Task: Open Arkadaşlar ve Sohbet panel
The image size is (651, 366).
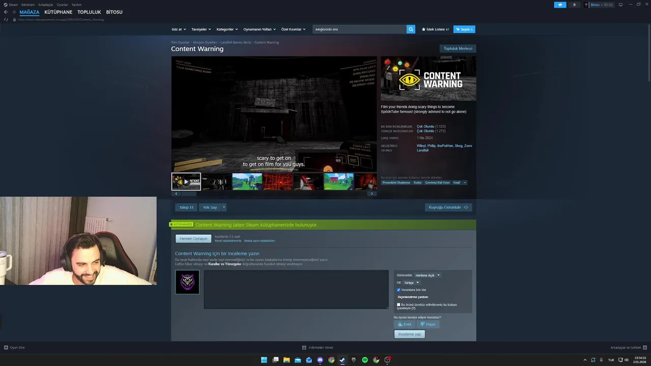Action: pos(629,348)
